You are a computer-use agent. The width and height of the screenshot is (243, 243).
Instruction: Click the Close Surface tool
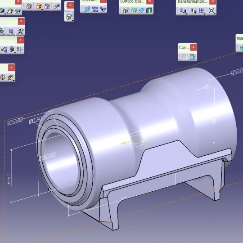[x=141, y=10]
